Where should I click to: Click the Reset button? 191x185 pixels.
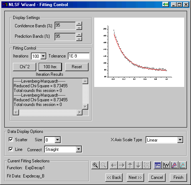click(x=77, y=67)
